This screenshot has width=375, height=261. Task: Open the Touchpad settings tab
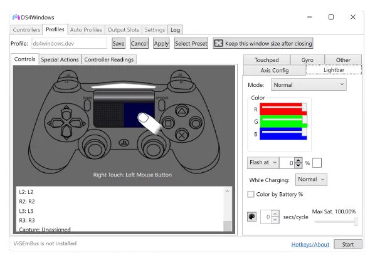267,60
